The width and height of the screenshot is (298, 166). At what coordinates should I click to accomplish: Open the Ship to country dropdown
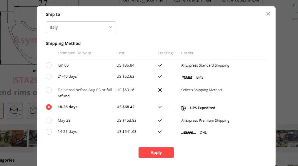click(81, 27)
